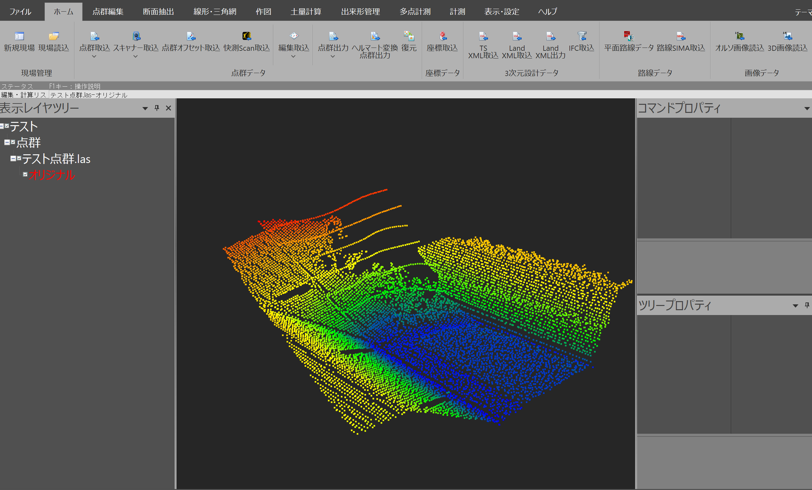Open the ヘルプ tab

548,11
